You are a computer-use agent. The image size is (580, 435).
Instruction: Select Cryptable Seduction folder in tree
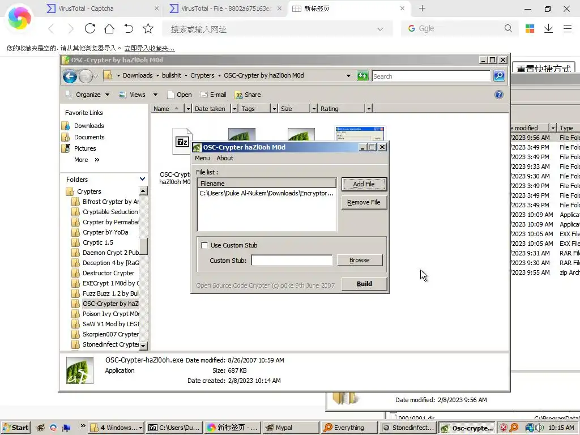[105, 212]
